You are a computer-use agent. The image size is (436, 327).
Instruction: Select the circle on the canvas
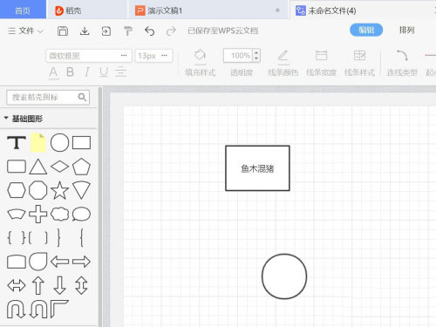pos(284,276)
